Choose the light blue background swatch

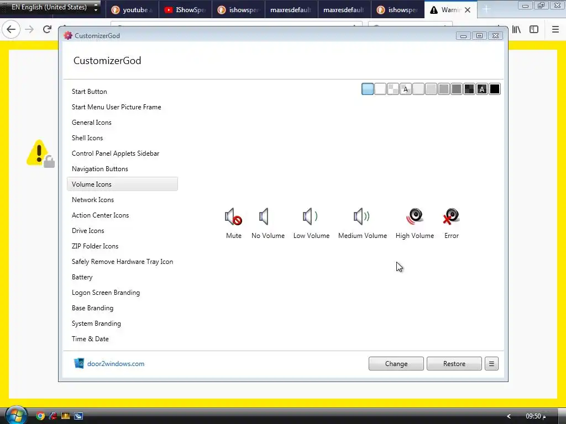368,89
